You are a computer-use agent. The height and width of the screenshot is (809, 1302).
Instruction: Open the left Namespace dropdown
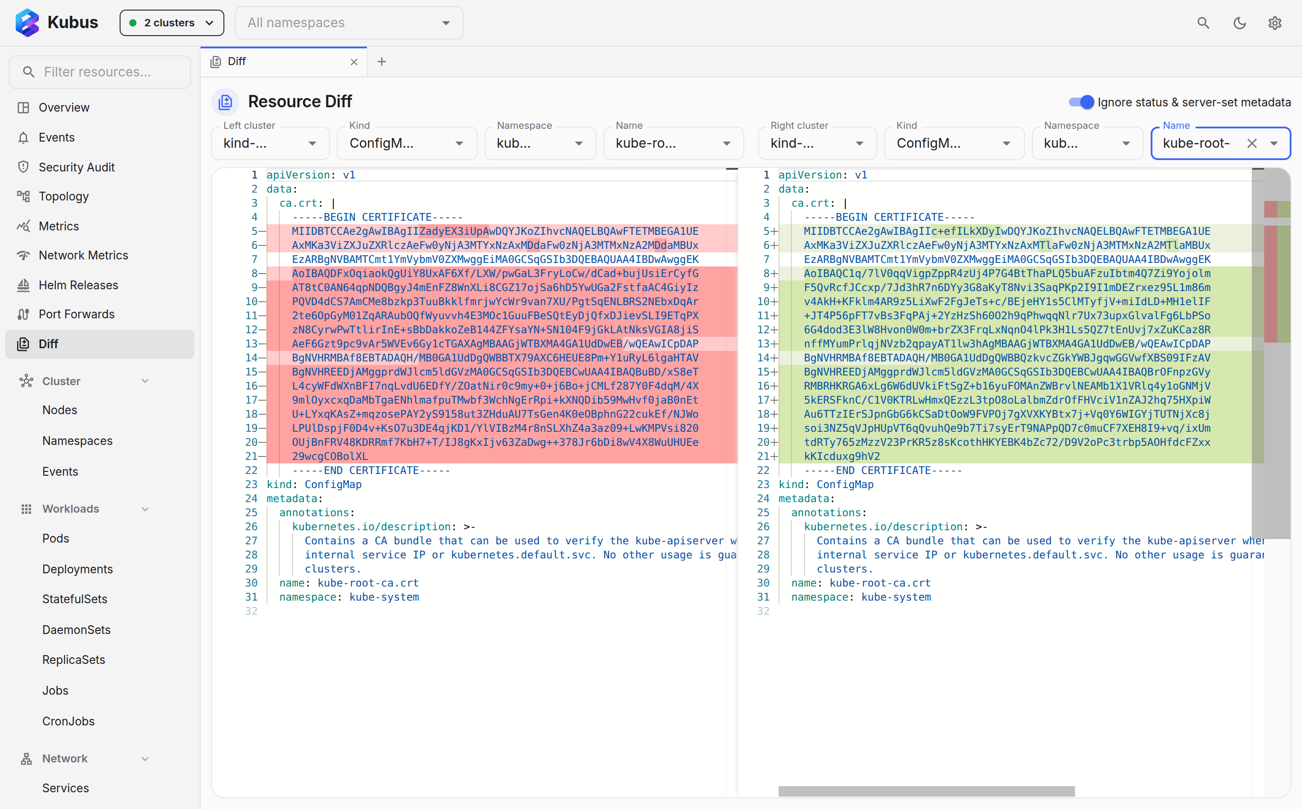[x=540, y=143]
